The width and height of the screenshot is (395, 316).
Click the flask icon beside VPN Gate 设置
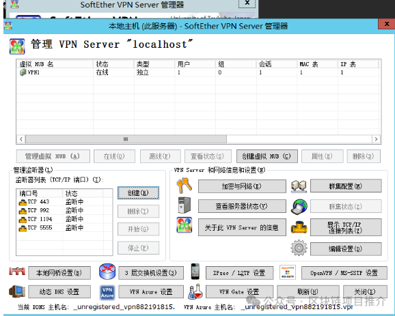[195, 291]
